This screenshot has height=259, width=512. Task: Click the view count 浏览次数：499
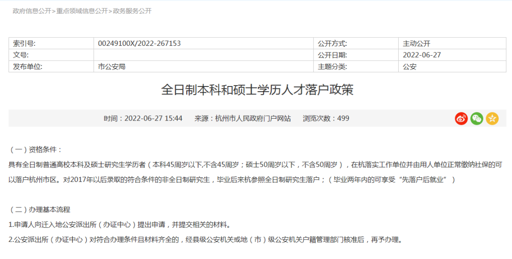coord(326,119)
